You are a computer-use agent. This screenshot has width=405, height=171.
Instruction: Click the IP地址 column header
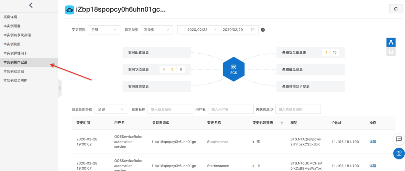point(337,123)
